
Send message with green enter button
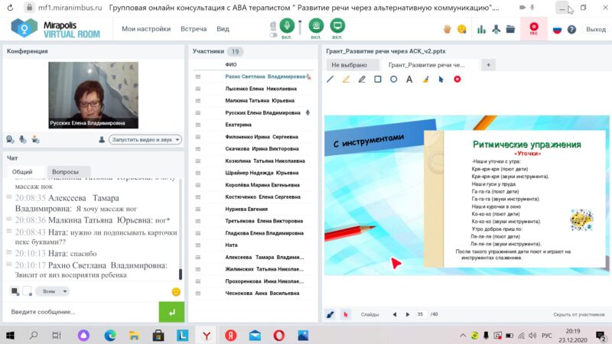[x=171, y=312]
